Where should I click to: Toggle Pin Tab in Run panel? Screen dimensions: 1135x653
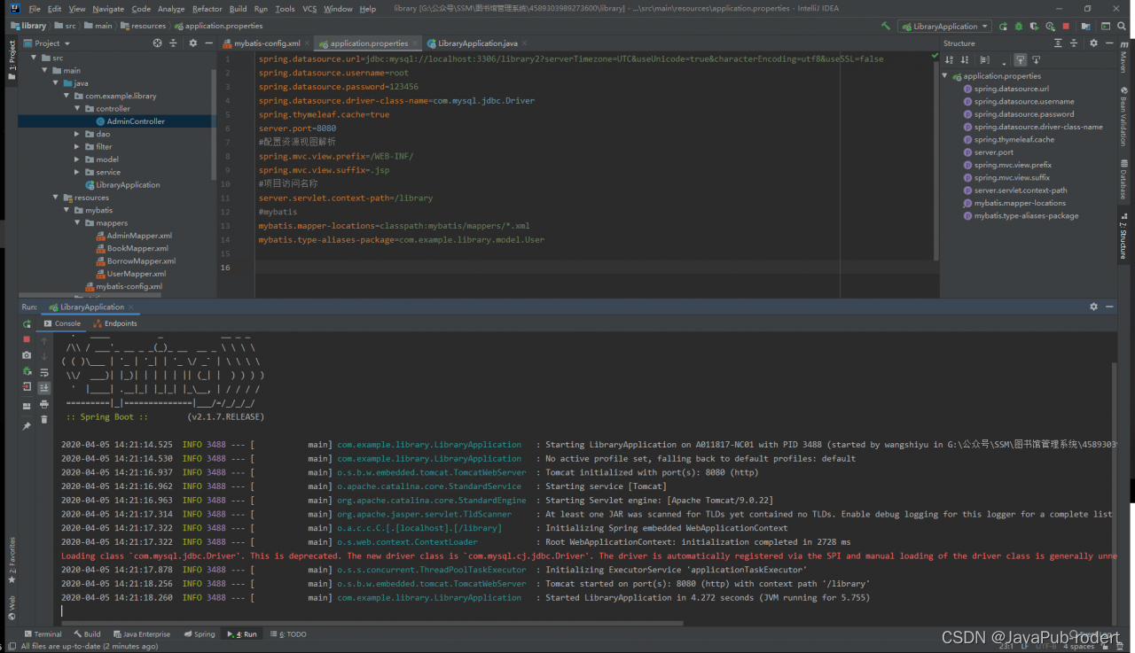tap(27, 426)
